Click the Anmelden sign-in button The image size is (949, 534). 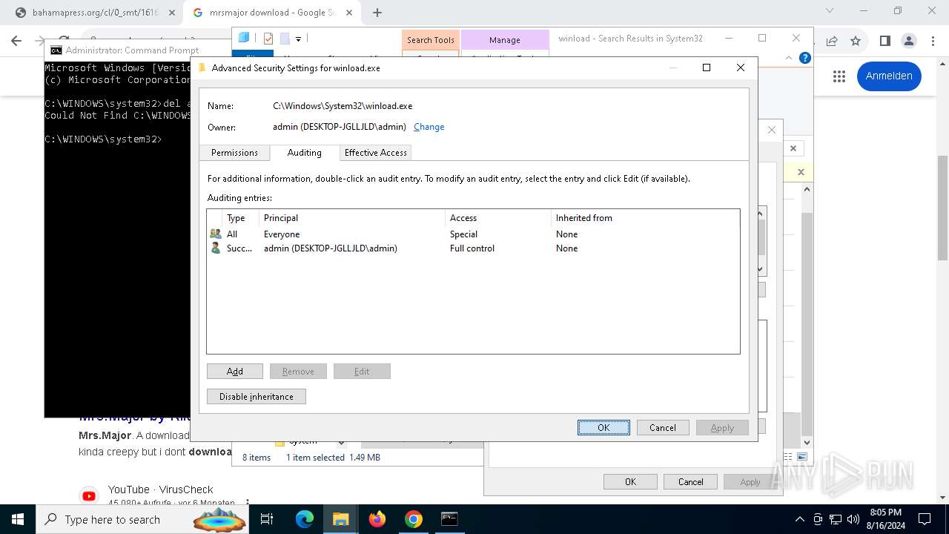point(889,76)
